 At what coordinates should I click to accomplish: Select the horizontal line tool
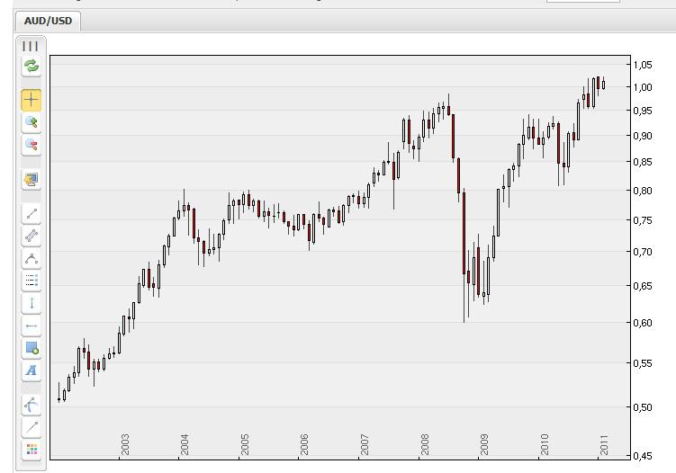[31, 326]
